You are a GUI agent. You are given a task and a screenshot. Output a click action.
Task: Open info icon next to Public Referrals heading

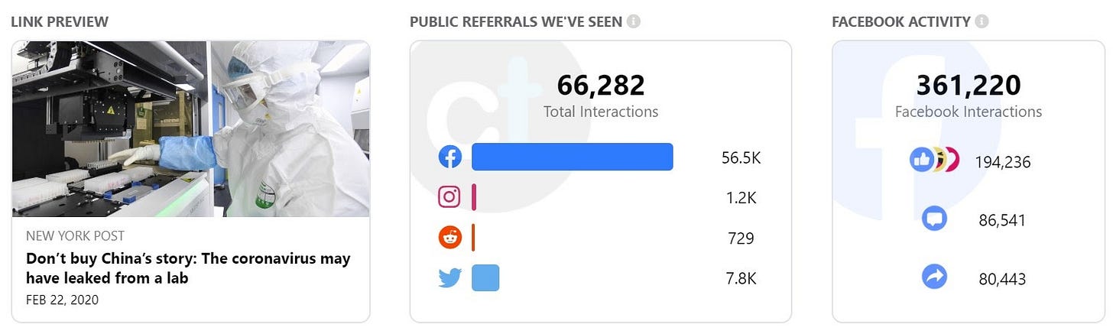(633, 21)
